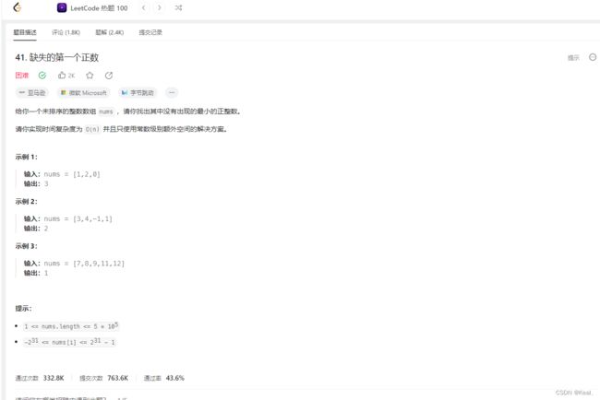Click the 字节跳动 company tag
The width and height of the screenshot is (600, 400).
(138, 92)
